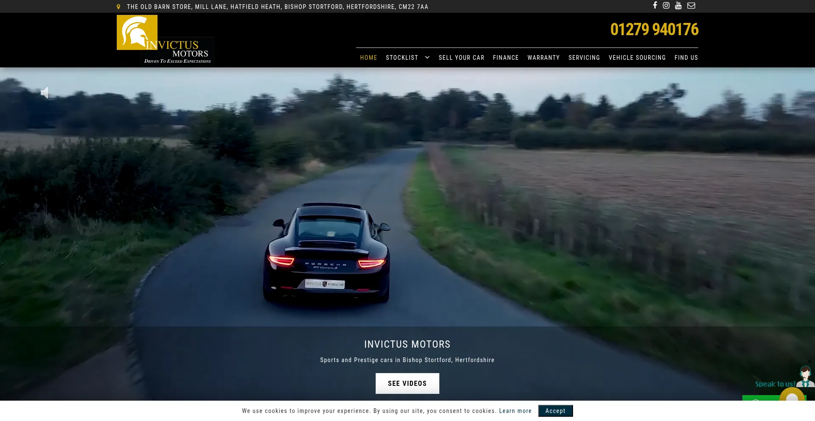
Task: Open the Instagram profile icon
Action: 666,6
